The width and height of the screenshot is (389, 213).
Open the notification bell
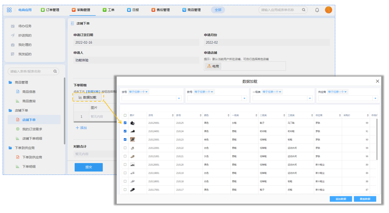pyautogui.click(x=317, y=10)
